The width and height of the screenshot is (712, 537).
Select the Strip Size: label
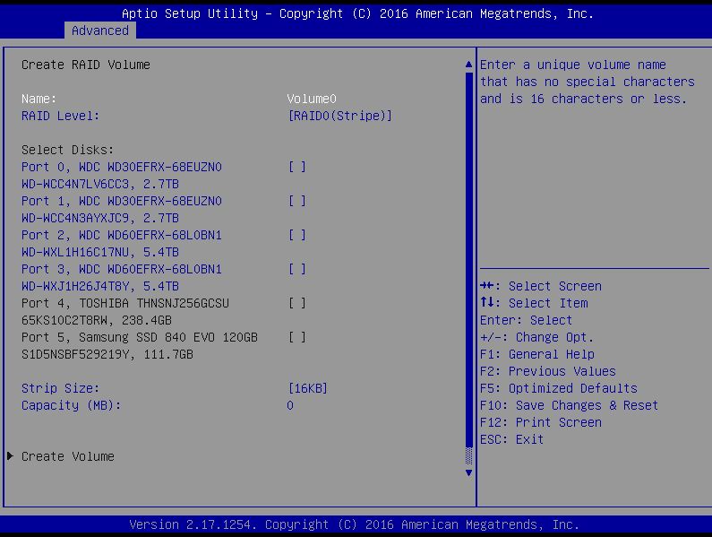(x=60, y=388)
